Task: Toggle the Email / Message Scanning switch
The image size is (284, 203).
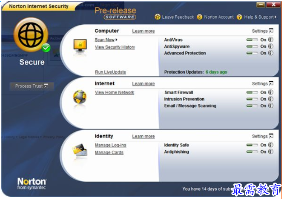Action: tap(252, 106)
